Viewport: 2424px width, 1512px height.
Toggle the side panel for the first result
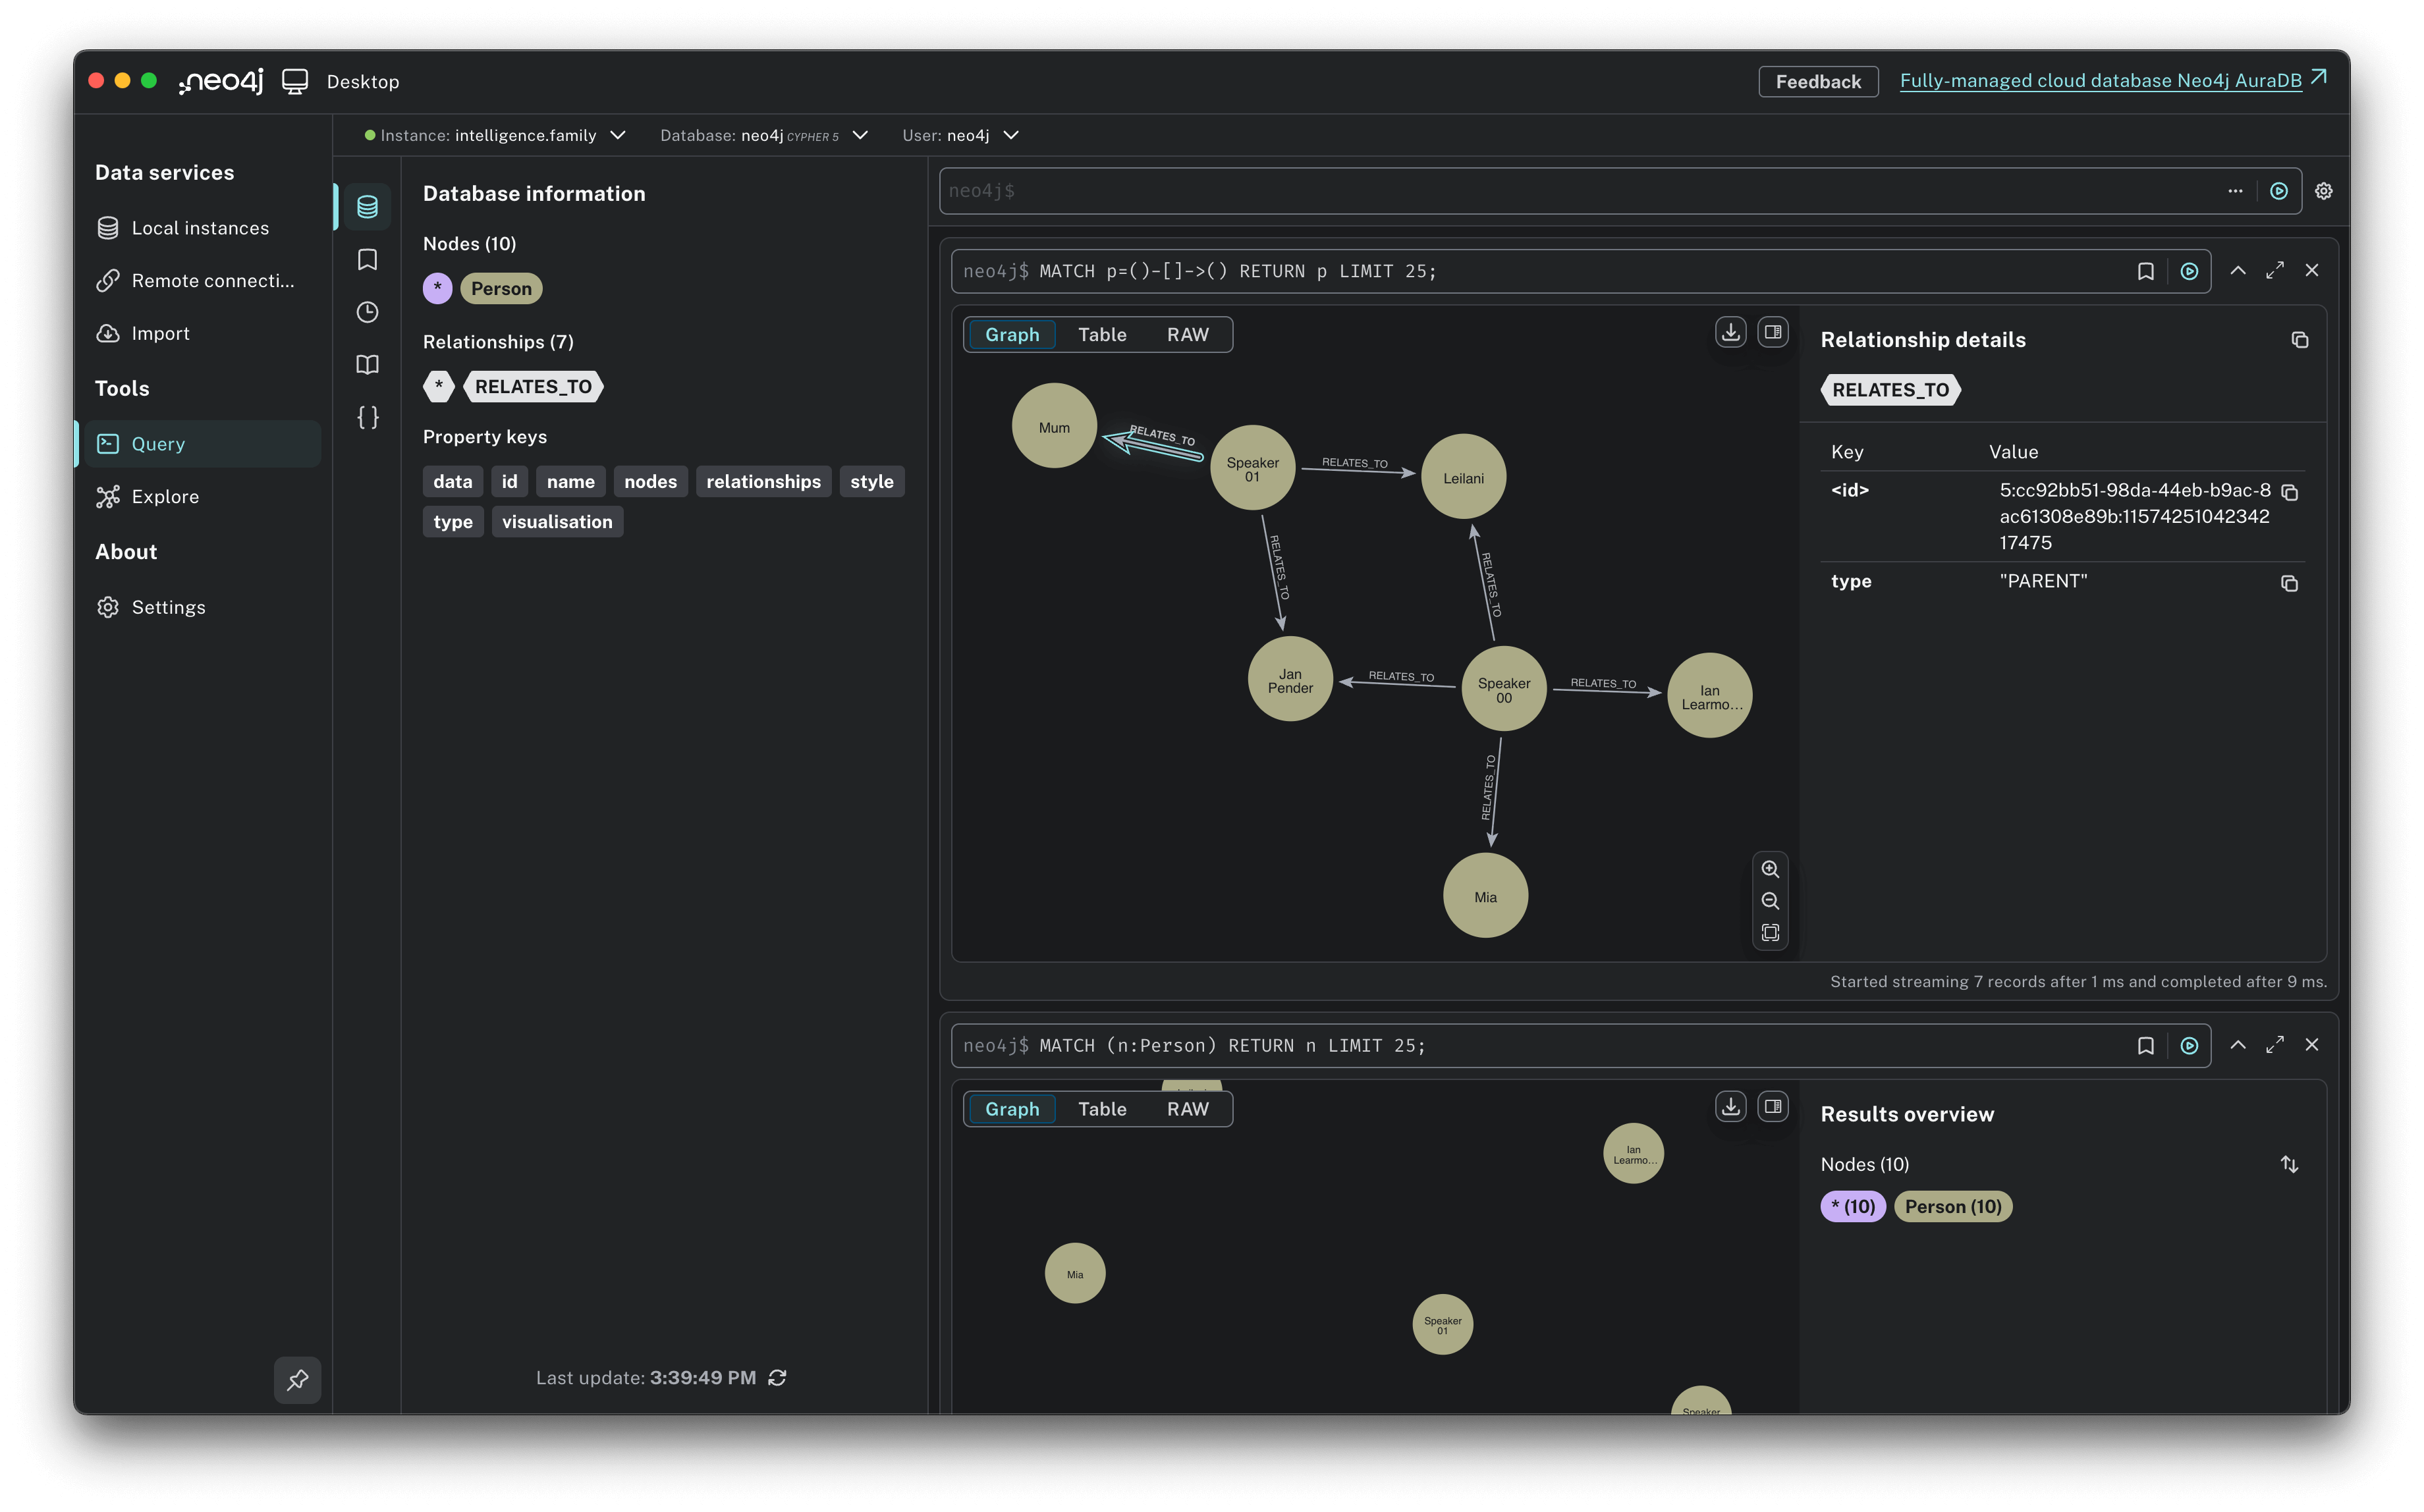click(1773, 331)
